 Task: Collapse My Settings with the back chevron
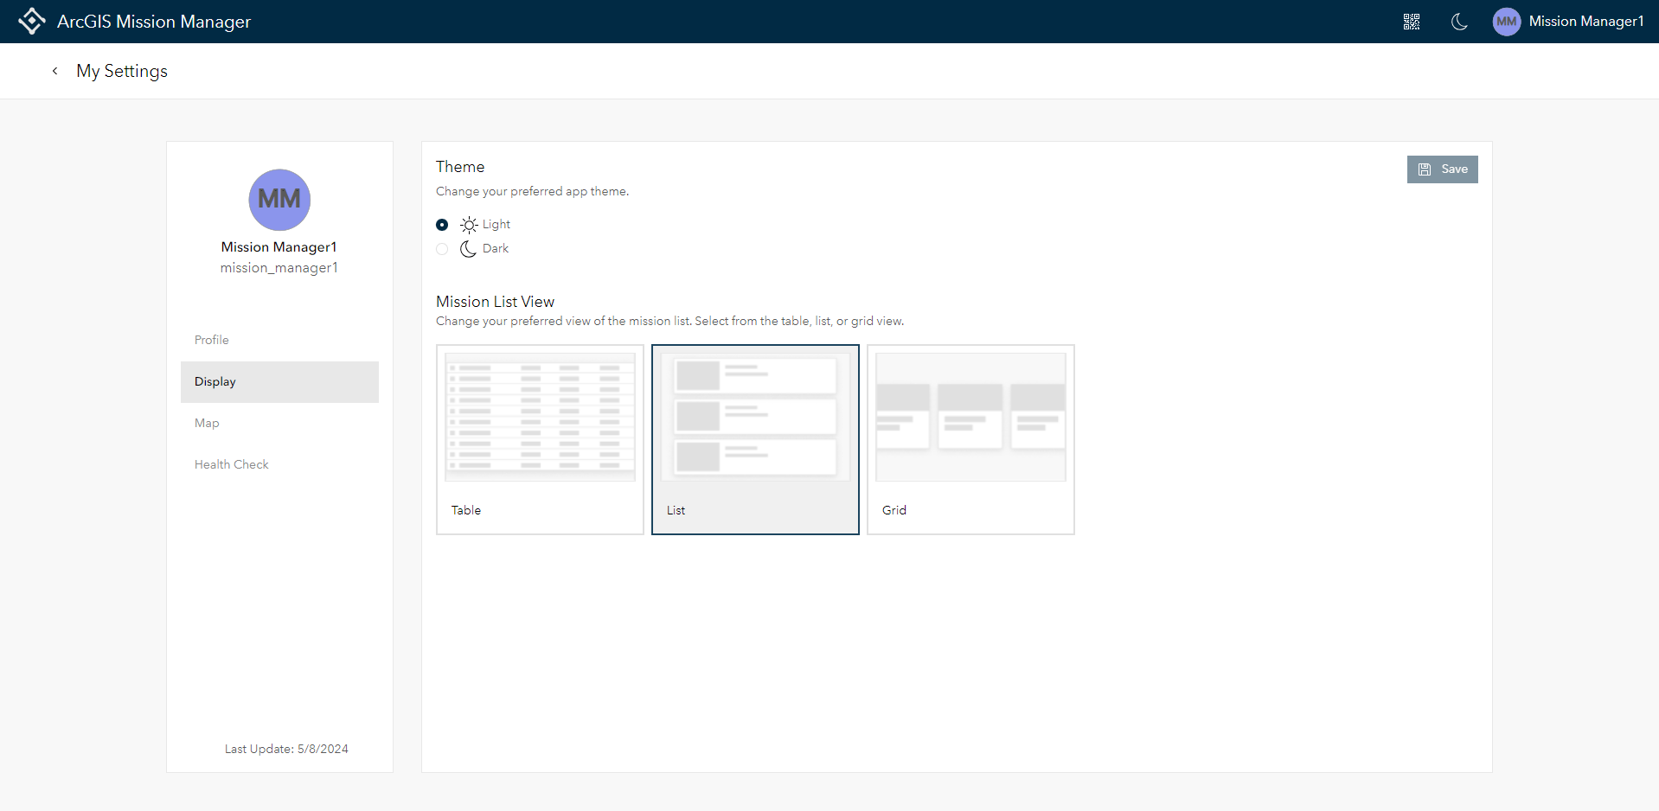[54, 71]
